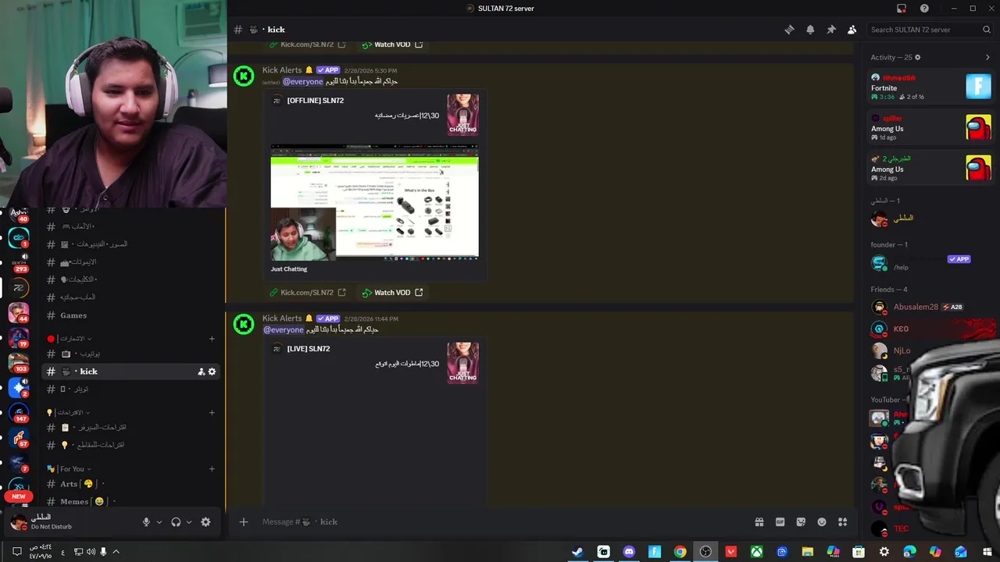Viewport: 1000px width, 562px height.
Task: Open server with 103 badge in server list
Action: tap(19, 361)
